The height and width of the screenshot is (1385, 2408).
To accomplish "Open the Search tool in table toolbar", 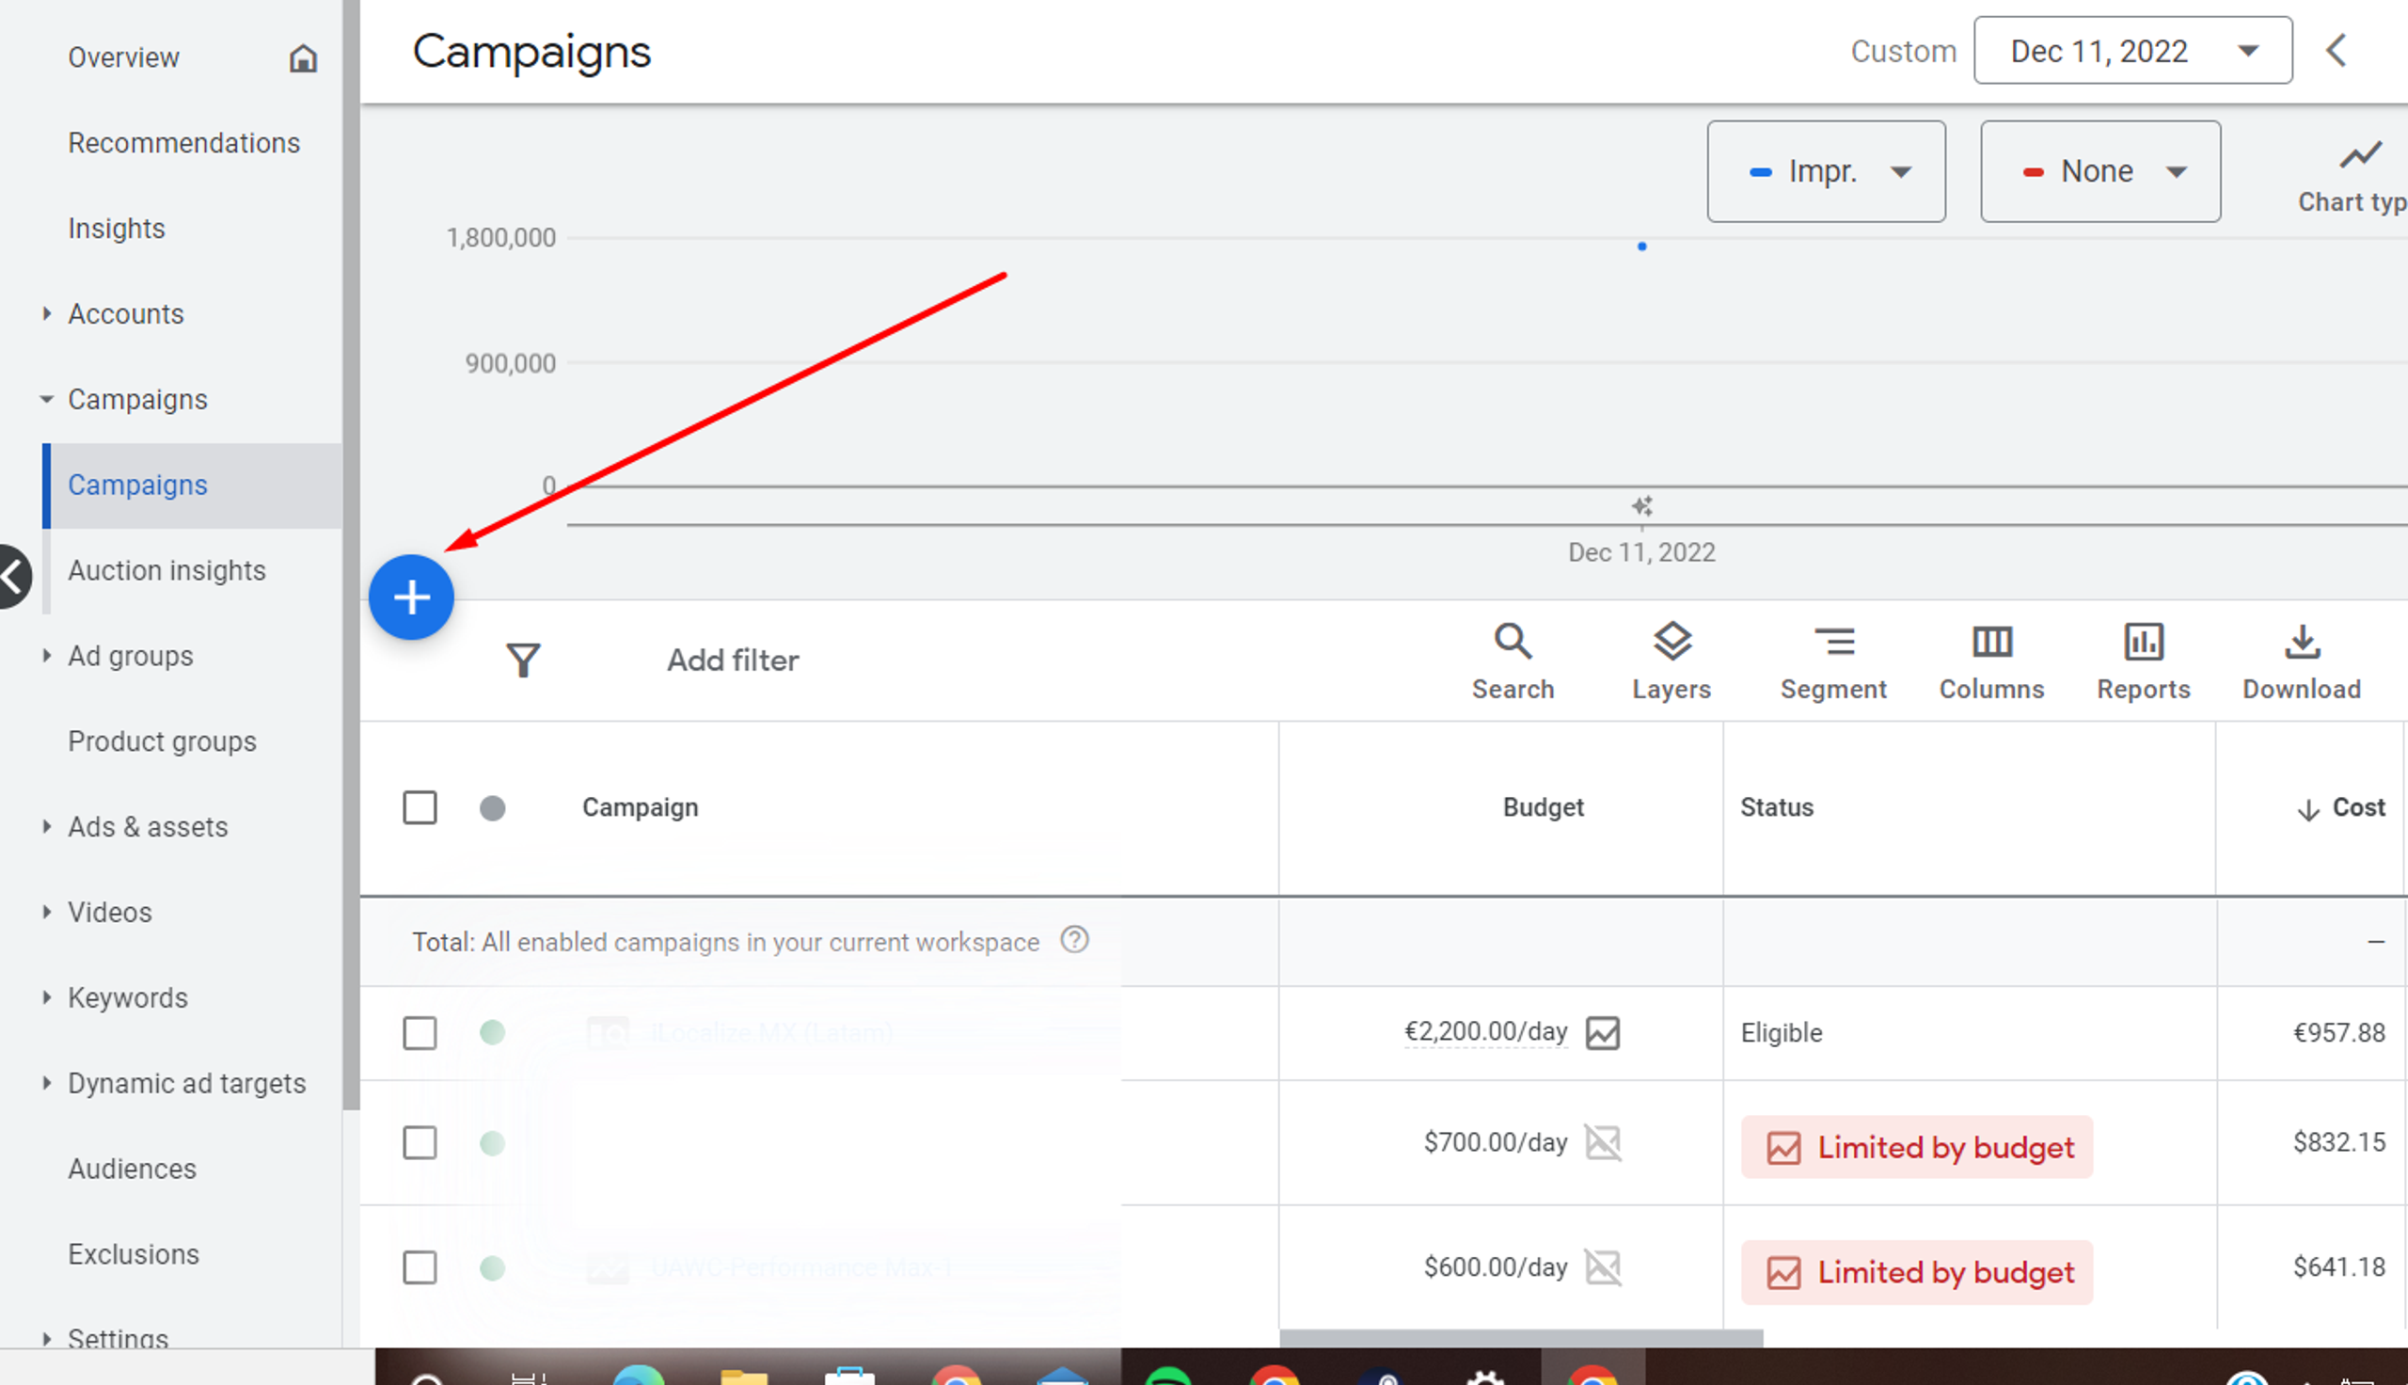I will point(1513,661).
